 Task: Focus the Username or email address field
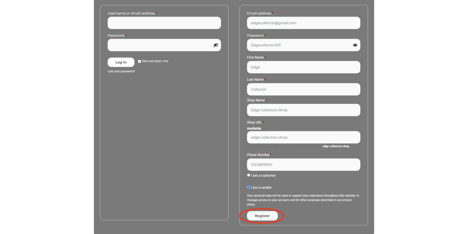tap(164, 23)
